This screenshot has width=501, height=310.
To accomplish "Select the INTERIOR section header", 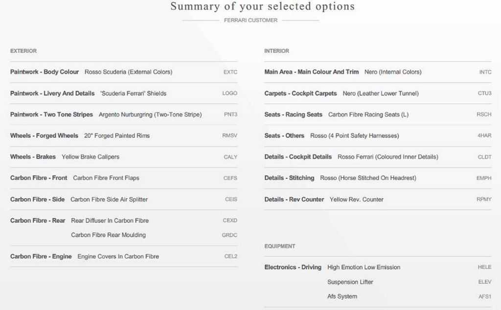I will [276, 51].
